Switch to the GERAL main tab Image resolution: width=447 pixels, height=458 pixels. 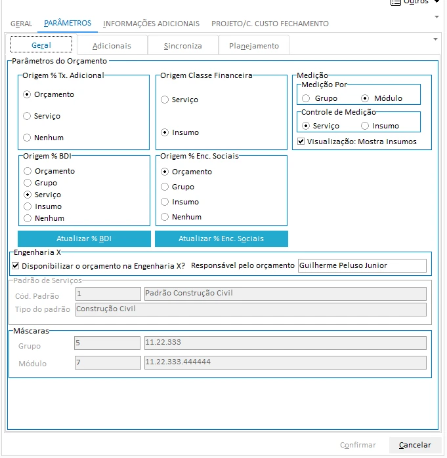click(22, 24)
